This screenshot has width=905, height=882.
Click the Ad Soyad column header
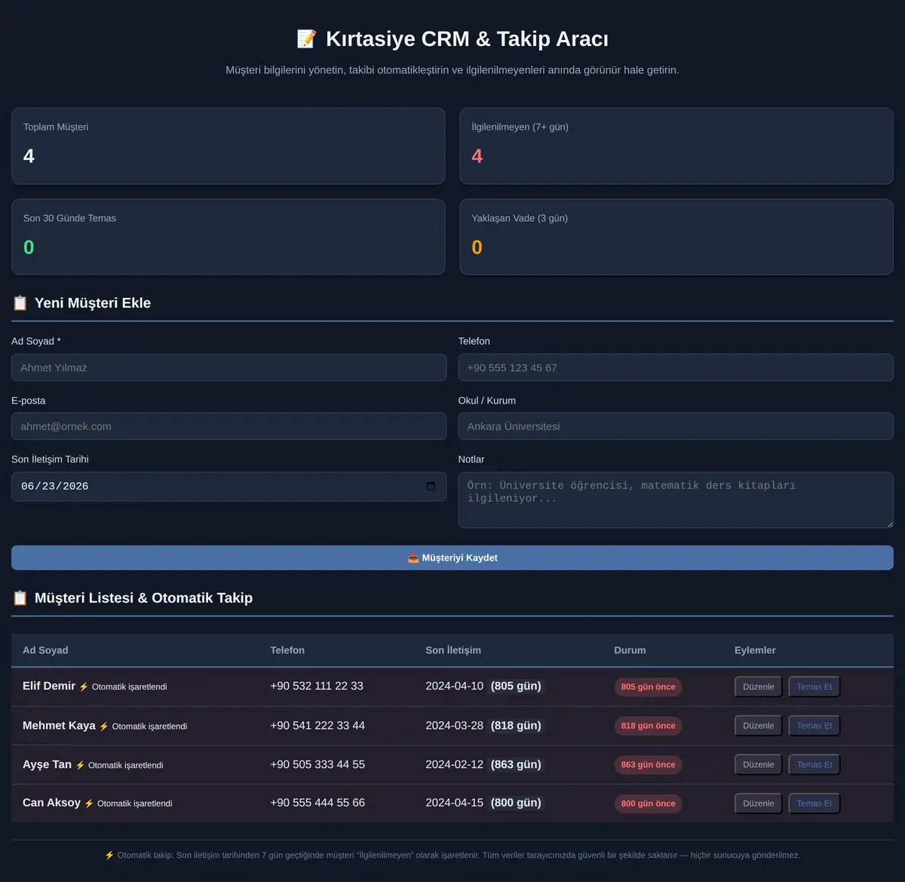[45, 650]
